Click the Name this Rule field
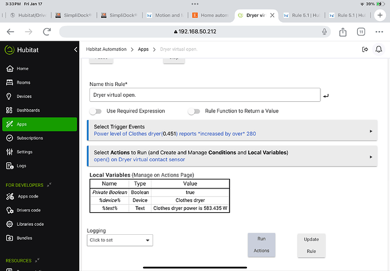390x271 pixels. 205,95
